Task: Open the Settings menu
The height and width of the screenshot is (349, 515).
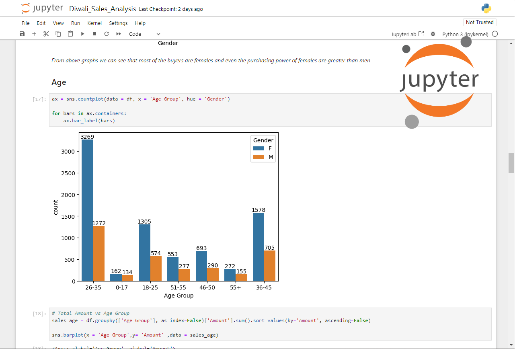Action: (118, 23)
